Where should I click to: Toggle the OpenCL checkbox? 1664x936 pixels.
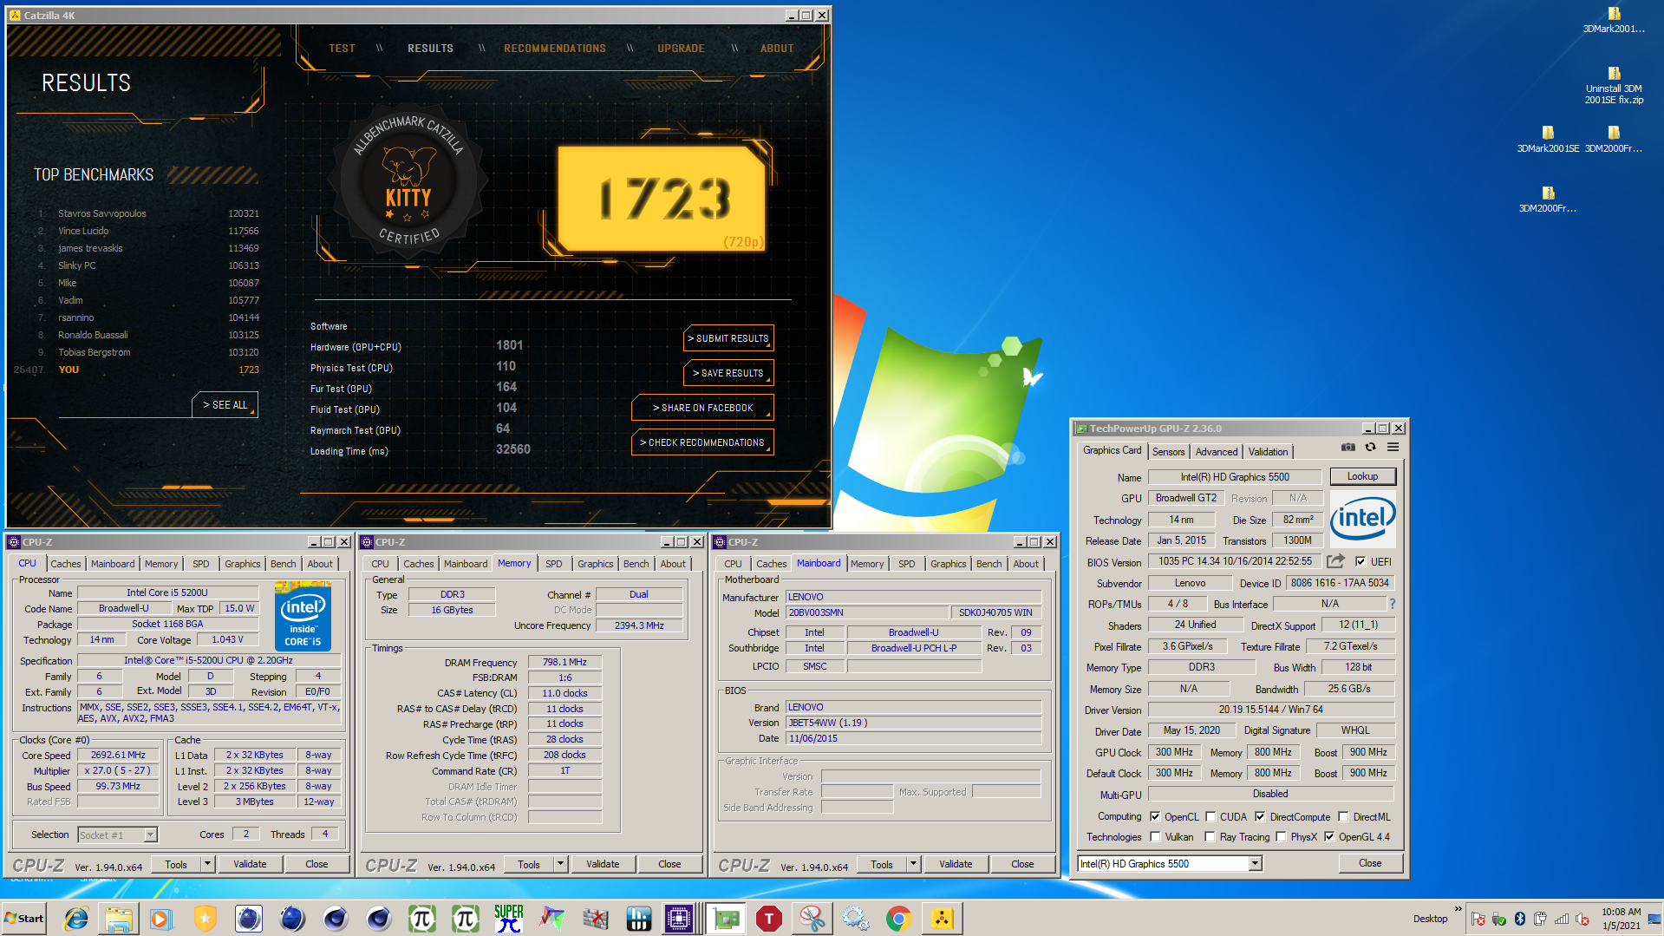[x=1155, y=816]
